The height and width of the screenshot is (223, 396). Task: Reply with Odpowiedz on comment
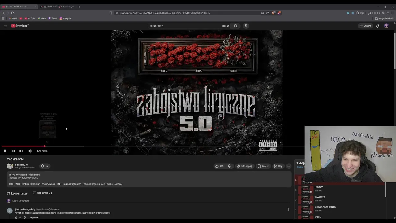point(35,217)
